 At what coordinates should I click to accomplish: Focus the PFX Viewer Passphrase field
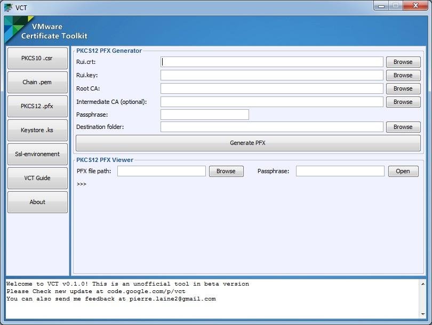tap(340, 171)
